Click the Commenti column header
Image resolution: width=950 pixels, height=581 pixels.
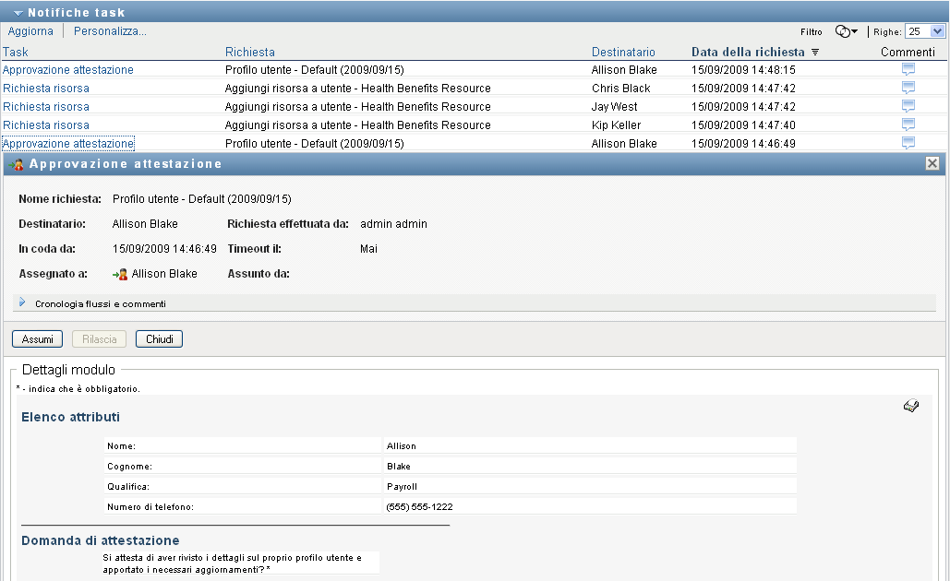(x=908, y=52)
